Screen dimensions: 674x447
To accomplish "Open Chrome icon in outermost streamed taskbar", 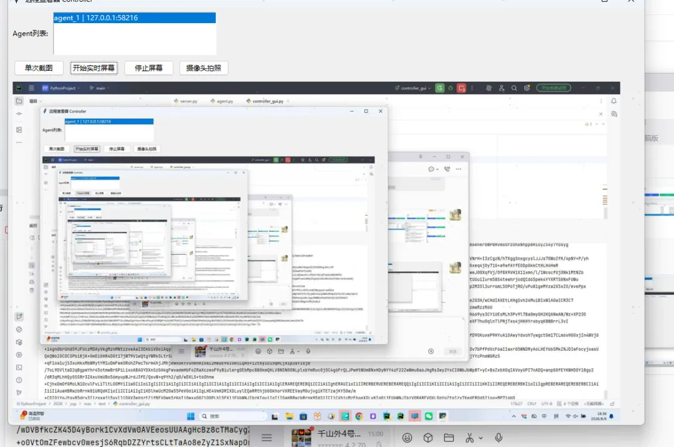I will [x=359, y=416].
